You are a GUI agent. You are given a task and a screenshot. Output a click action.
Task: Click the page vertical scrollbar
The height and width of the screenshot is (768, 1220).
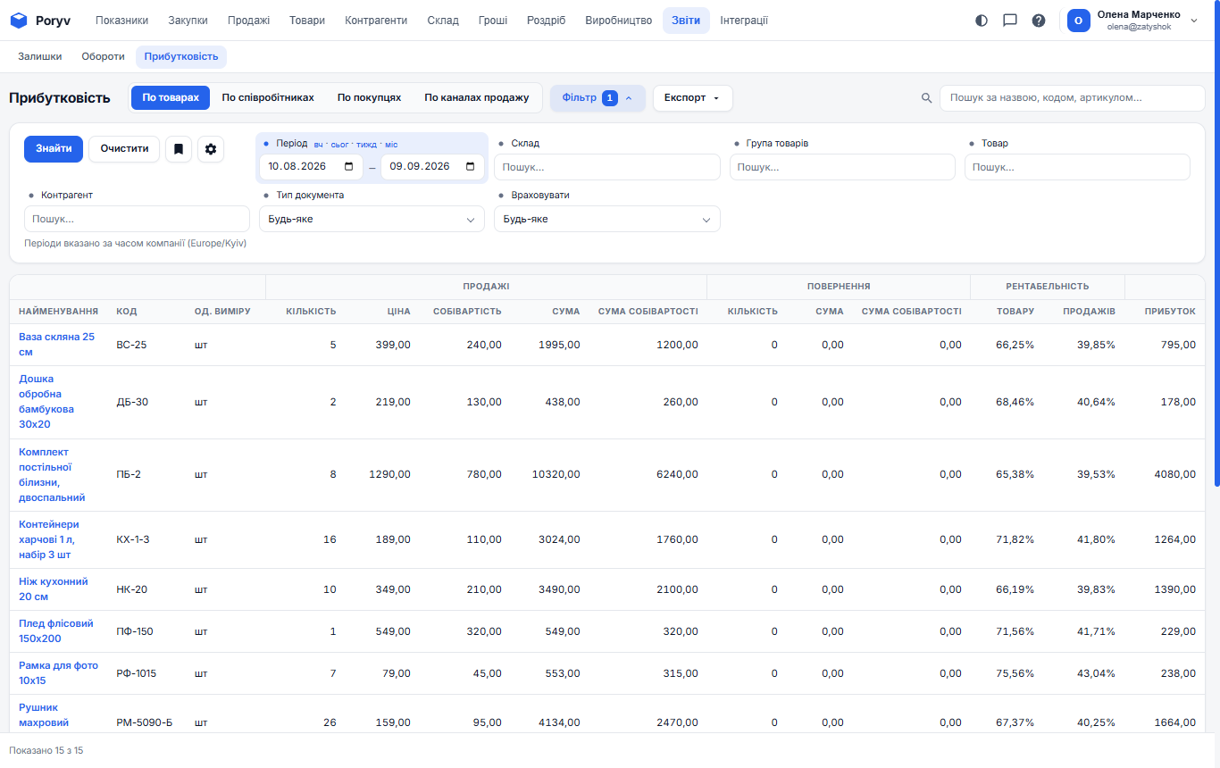pos(1216,243)
